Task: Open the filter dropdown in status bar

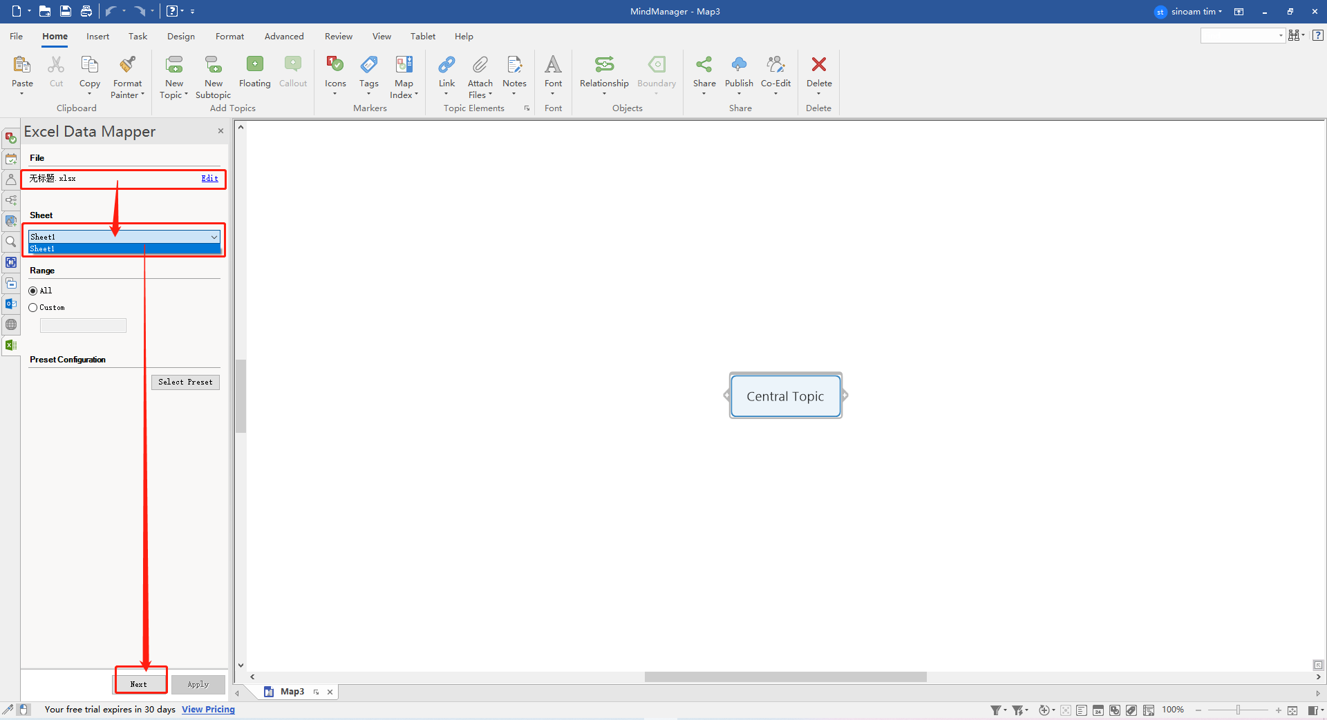Action: click(x=1004, y=710)
